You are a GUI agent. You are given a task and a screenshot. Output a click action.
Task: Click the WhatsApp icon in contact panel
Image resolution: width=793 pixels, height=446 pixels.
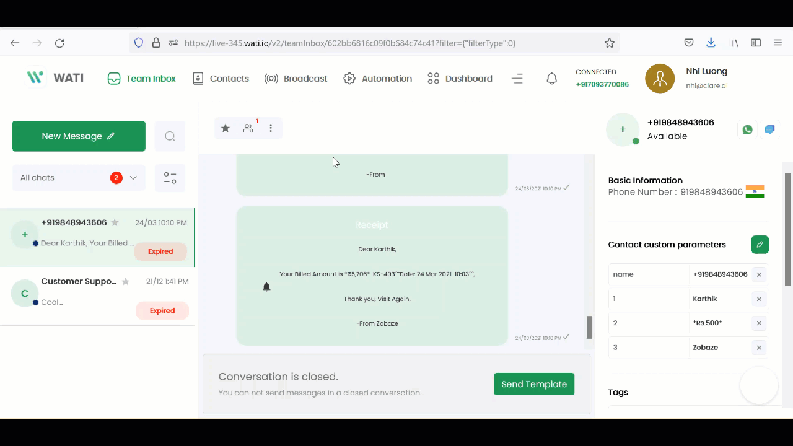(x=747, y=129)
